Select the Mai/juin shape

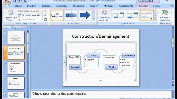pyautogui.click(x=76, y=67)
